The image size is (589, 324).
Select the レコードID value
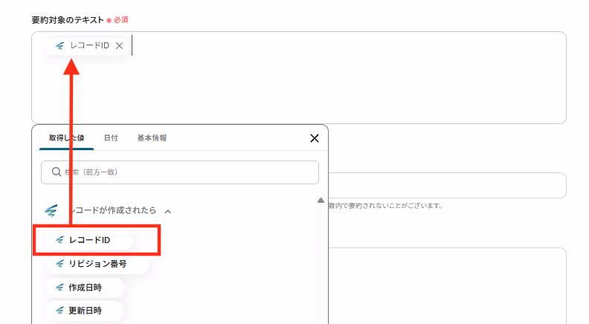tap(90, 240)
